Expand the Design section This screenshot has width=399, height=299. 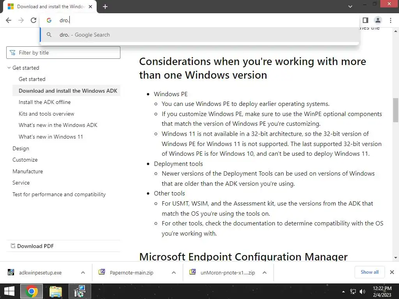(21, 148)
